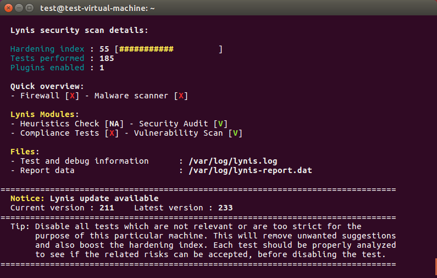Viewport: 437px width, 278px height.
Task: Minimize the terminal window
Action: tap(19, 8)
